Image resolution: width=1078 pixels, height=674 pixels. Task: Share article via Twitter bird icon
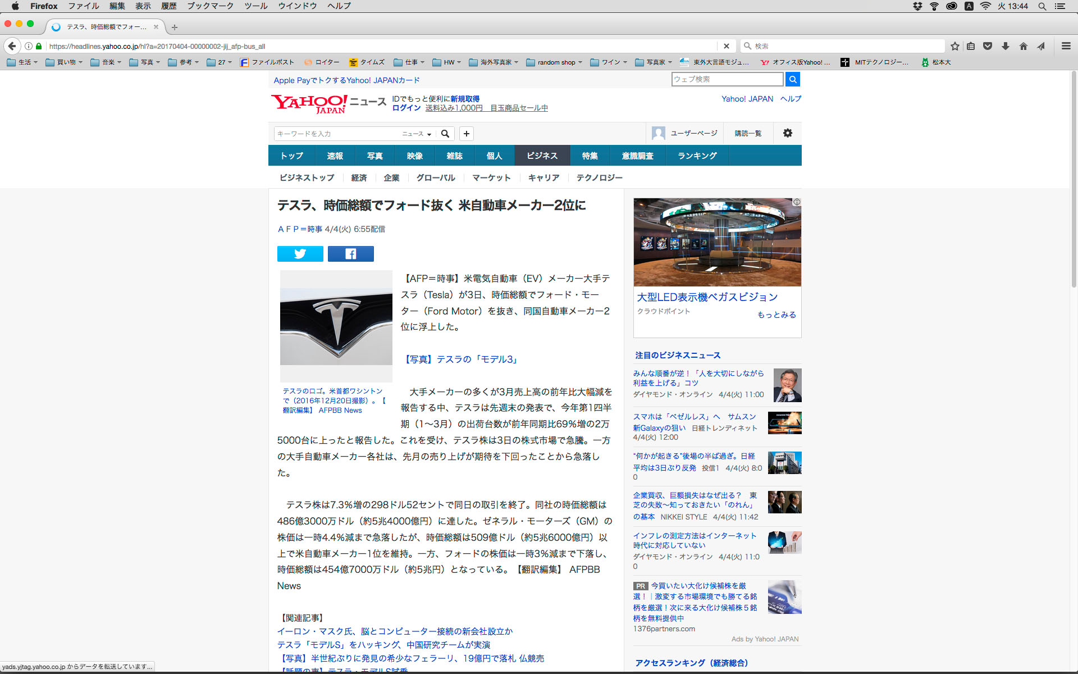click(300, 254)
